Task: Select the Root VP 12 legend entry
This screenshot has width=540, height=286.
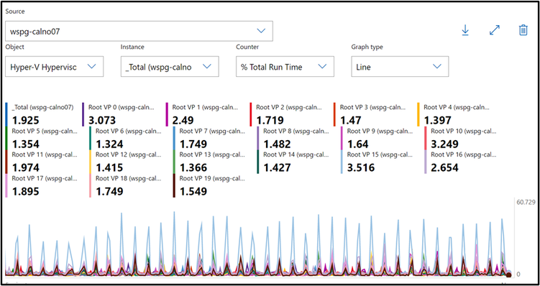Action: click(125, 162)
